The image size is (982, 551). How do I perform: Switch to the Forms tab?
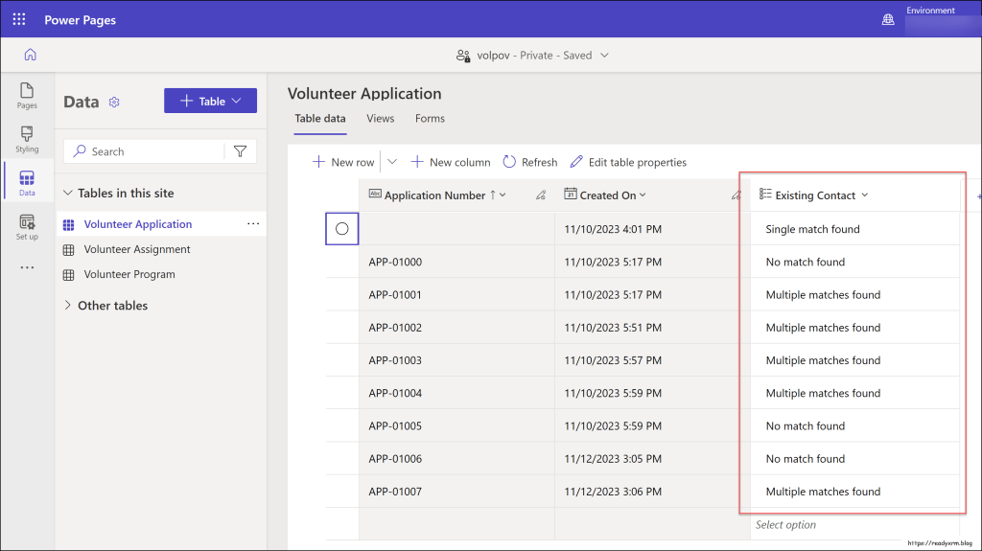(430, 119)
